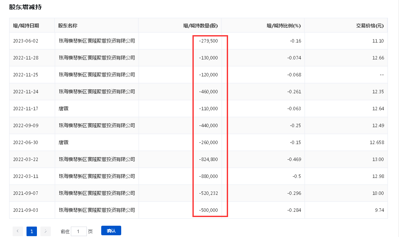Click the price 12.35
Image resolution: width=404 pixels, height=237 pixels.
(x=378, y=92)
